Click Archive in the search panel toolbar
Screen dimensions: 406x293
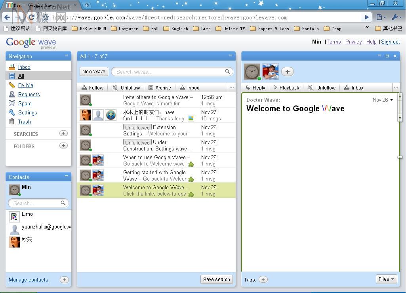coord(160,88)
